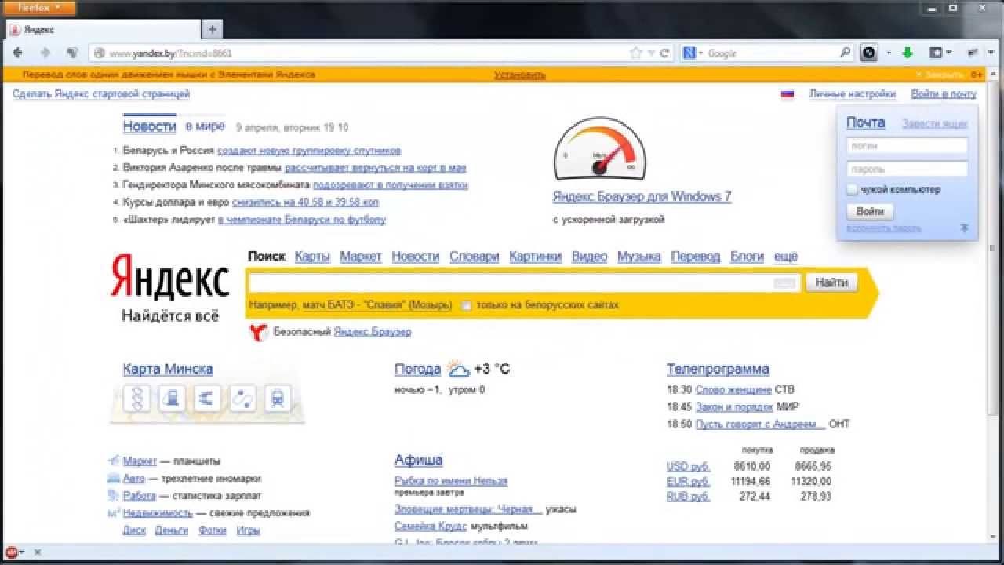This screenshot has height=565, width=1004.
Task: Open the 'USD руб.' exchange rate link
Action: pyautogui.click(x=688, y=467)
